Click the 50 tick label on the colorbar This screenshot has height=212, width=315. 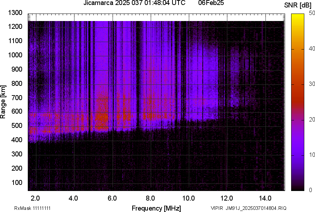point(312,13)
